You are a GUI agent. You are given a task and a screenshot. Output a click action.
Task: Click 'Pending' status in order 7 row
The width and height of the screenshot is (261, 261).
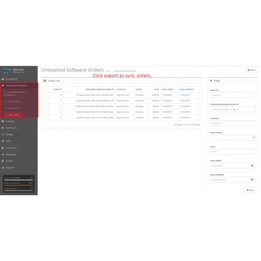(139, 106)
